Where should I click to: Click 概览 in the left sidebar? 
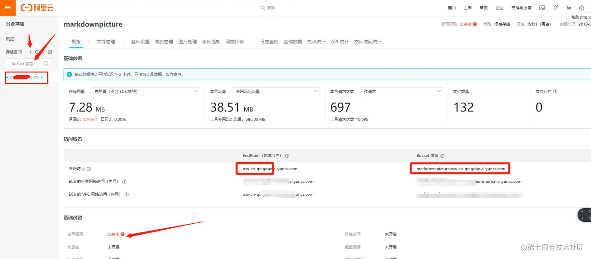(x=10, y=39)
